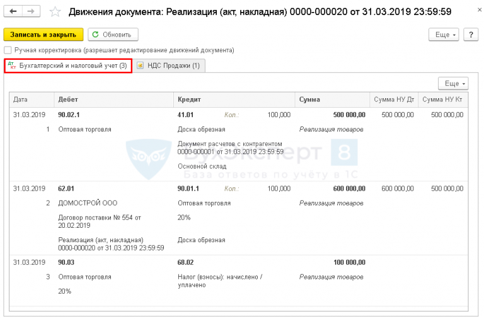Click the Сумма НУ Кт column header
The height and width of the screenshot is (319, 484).
point(443,99)
